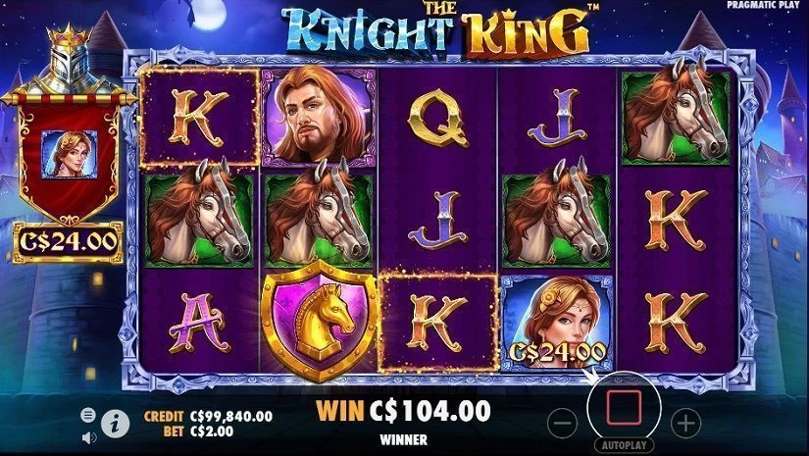This screenshot has width=809, height=456.
Task: Increase bet with the plus button
Action: (685, 424)
